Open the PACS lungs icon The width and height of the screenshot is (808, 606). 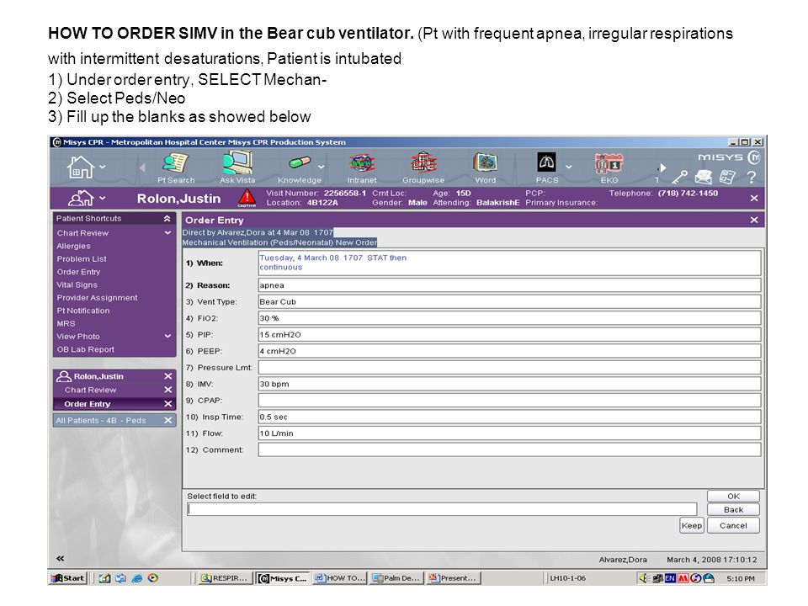coord(547,162)
